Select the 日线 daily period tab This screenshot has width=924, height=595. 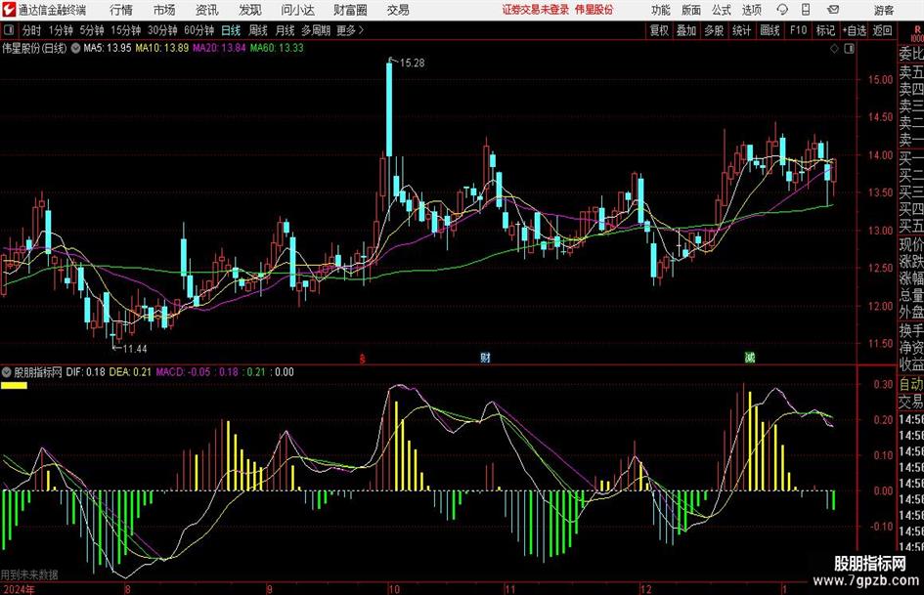click(x=231, y=30)
